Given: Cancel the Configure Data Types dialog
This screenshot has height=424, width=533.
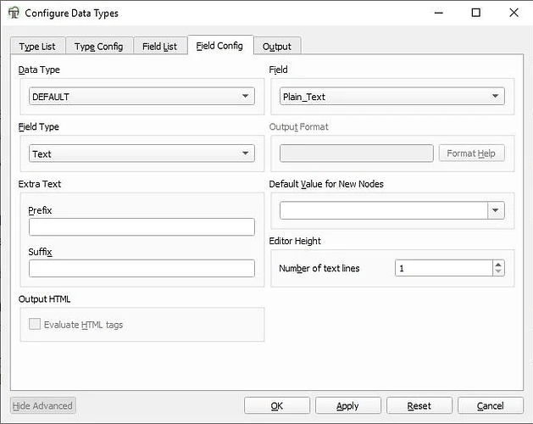Looking at the screenshot, I should pyautogui.click(x=490, y=406).
